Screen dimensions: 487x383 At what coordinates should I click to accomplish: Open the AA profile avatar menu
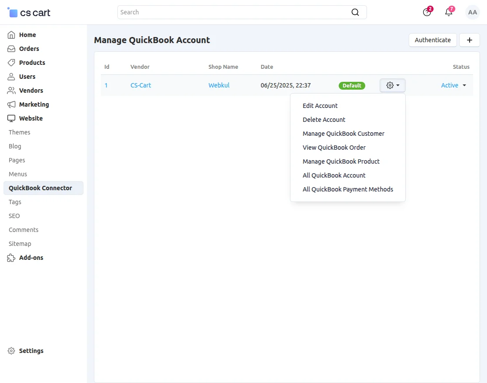click(x=473, y=12)
